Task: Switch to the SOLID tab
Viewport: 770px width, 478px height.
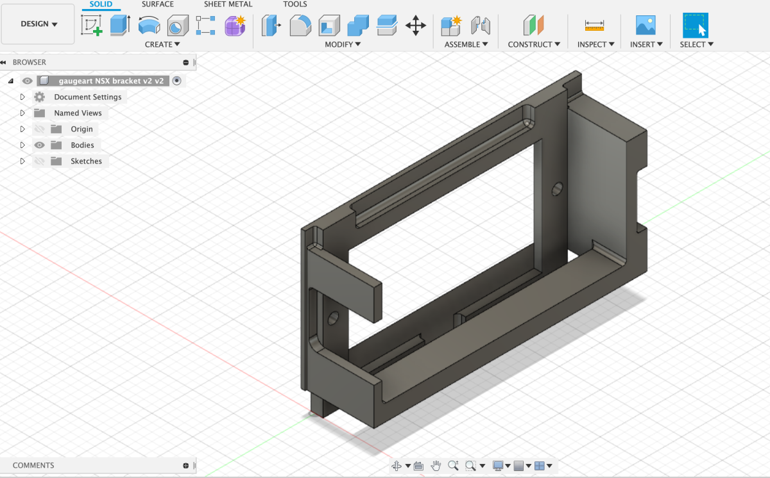Action: [x=101, y=4]
